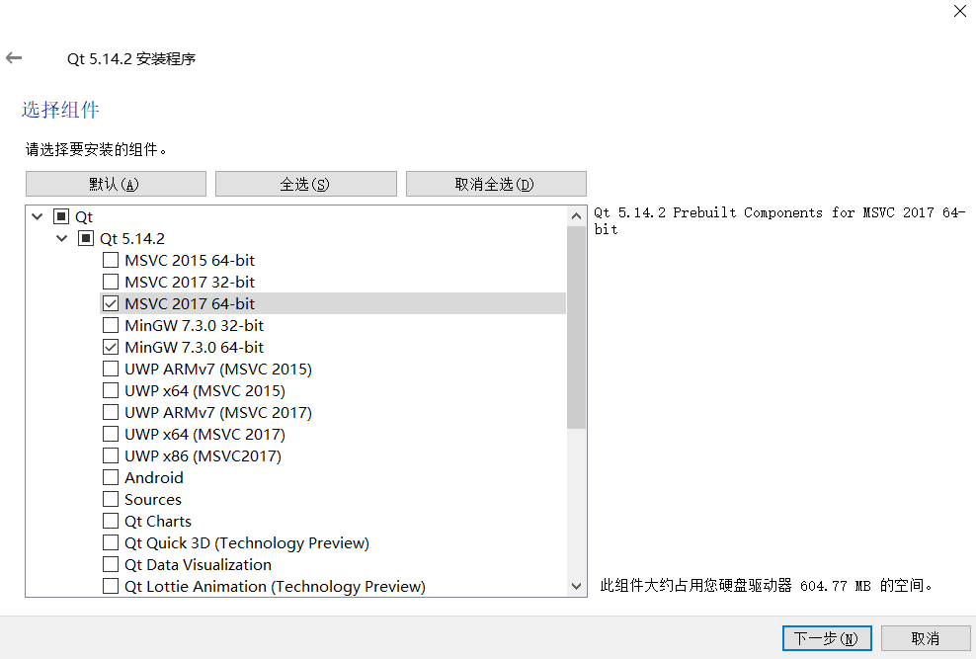
Task: Enable Qt Data Visualization checkbox
Action: (111, 565)
